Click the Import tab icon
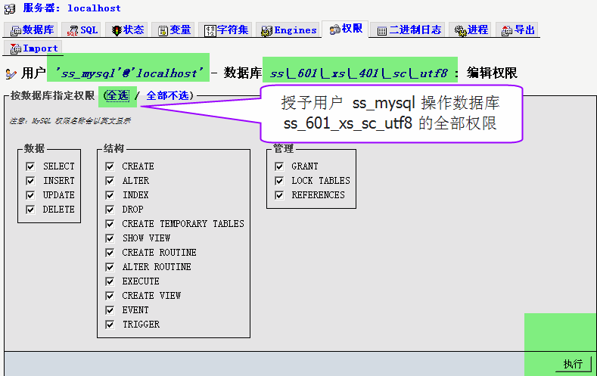597x376 pixels. [16, 48]
